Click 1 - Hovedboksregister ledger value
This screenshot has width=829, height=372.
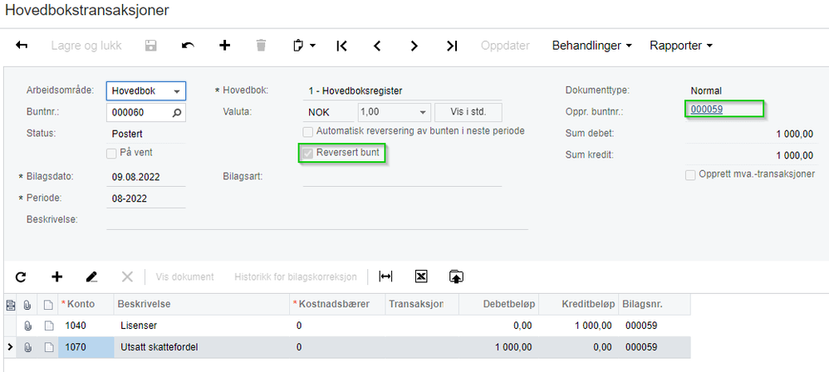tap(356, 91)
